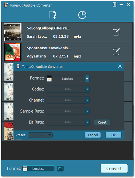Open the conversion History clock icon
This screenshot has height=178, width=135.
click(82, 15)
